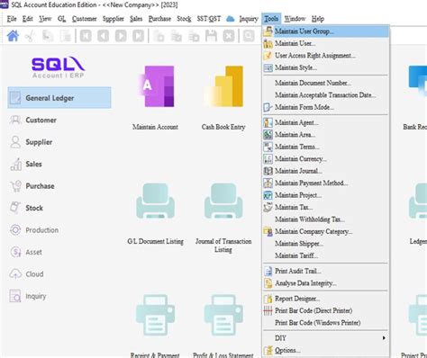Viewport: 427px width, 358px height.
Task: Click the Print Audit Trail menu icon
Action: pyautogui.click(x=268, y=271)
